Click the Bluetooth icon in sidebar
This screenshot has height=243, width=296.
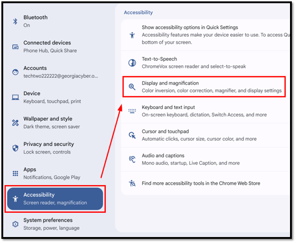click(15, 21)
